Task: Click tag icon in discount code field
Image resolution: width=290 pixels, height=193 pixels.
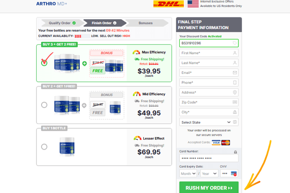Action: tap(234, 43)
